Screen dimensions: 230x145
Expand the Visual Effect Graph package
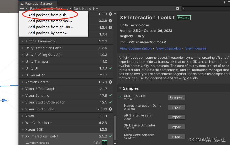click(x=22, y=89)
